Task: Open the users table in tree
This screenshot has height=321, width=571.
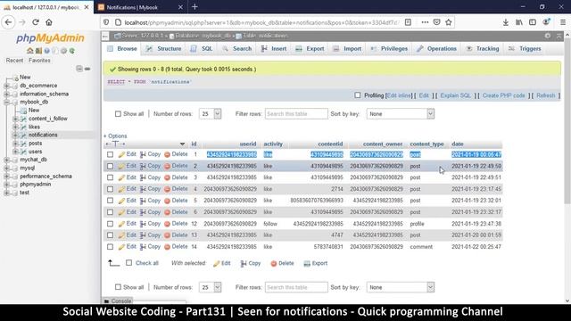Action: pyautogui.click(x=36, y=152)
